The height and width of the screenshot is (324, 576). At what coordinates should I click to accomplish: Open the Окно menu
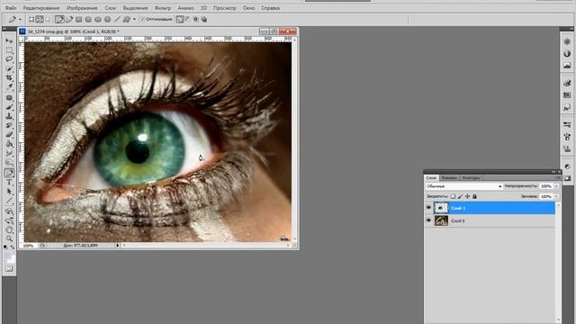[248, 8]
